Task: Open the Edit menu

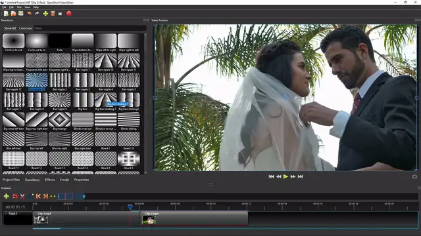Action: 11,7
